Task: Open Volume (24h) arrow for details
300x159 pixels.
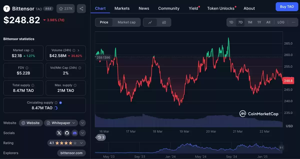Action: (x=78, y=50)
